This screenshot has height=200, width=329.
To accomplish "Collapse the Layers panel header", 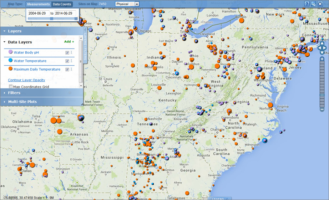I will 42,31.
